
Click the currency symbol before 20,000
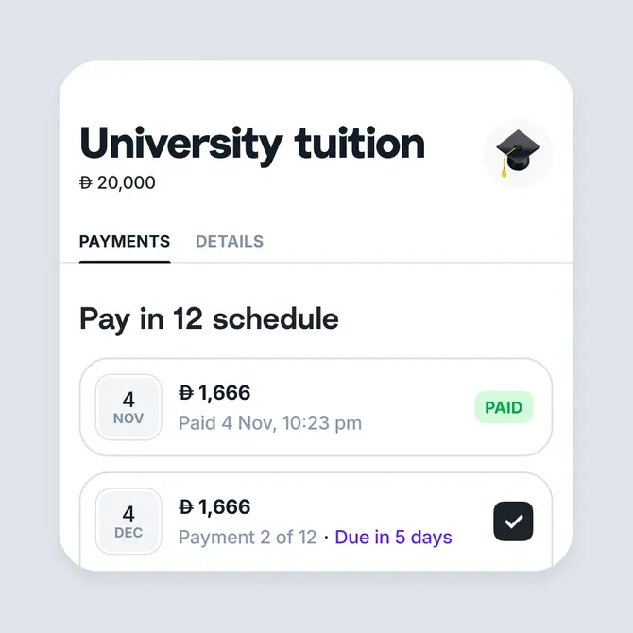pyautogui.click(x=86, y=183)
